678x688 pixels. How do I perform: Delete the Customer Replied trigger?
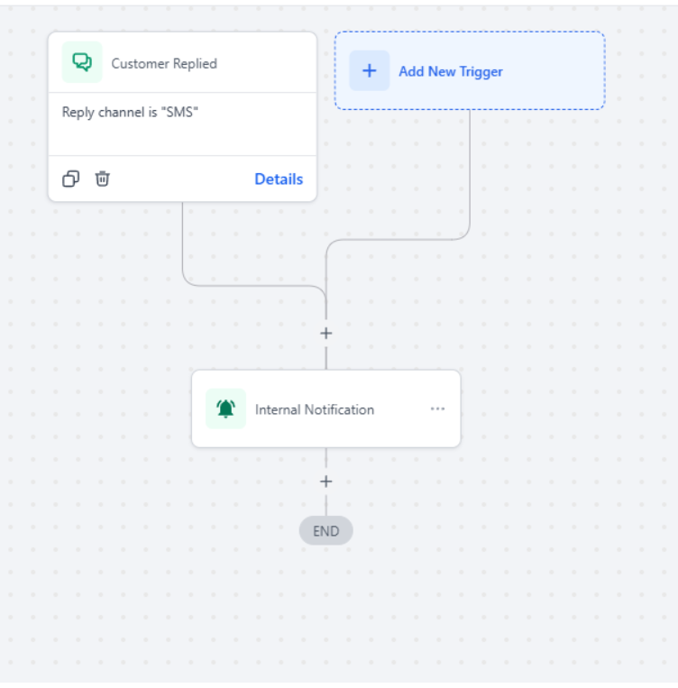click(103, 179)
